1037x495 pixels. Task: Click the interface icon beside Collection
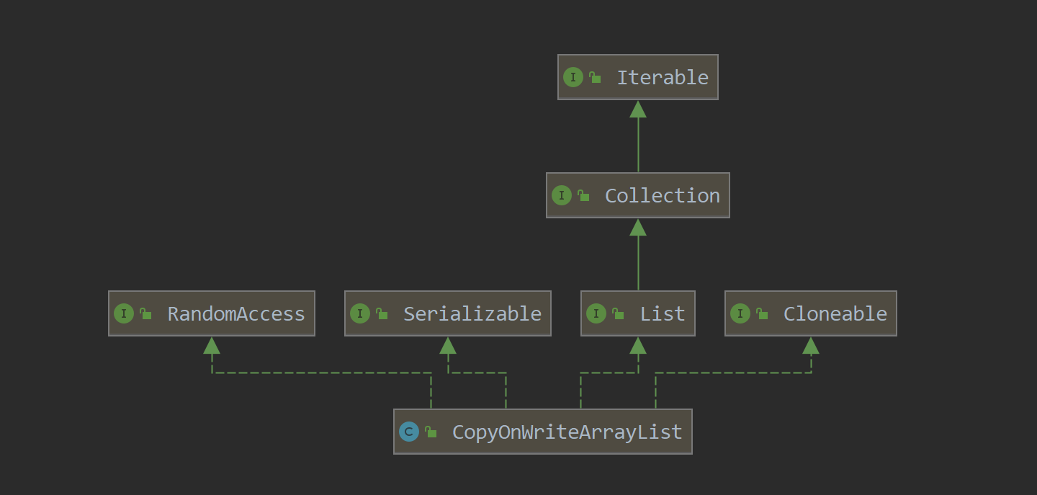tap(561, 195)
